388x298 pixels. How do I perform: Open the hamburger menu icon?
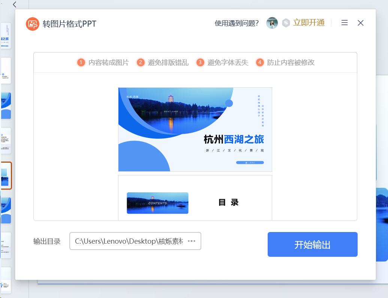click(x=345, y=23)
